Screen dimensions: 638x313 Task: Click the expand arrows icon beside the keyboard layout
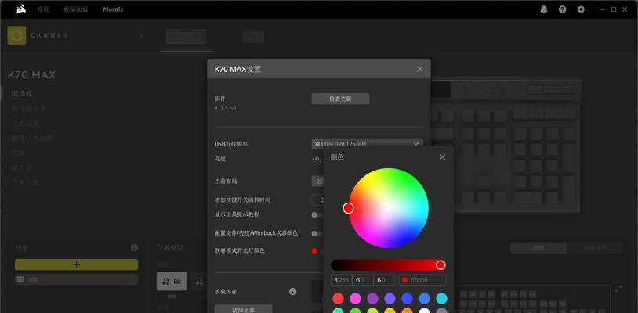point(618,289)
